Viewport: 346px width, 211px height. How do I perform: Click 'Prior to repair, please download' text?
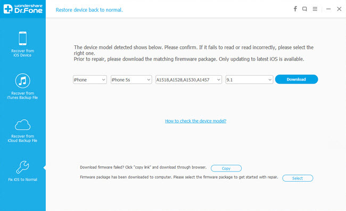tap(189, 59)
